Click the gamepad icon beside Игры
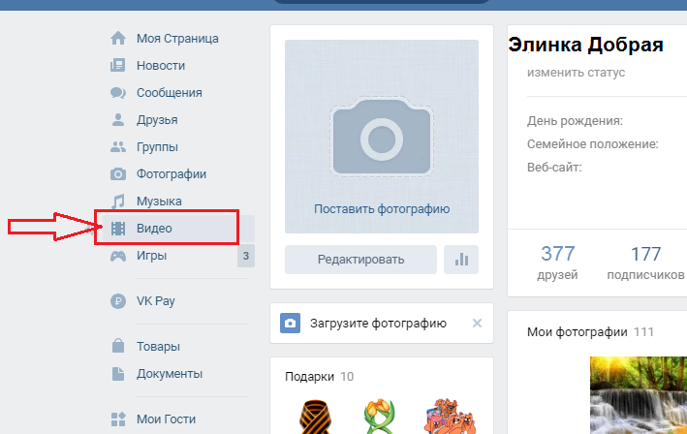The height and width of the screenshot is (434, 687). [x=118, y=256]
